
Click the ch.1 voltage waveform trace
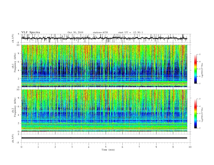point(104,38)
